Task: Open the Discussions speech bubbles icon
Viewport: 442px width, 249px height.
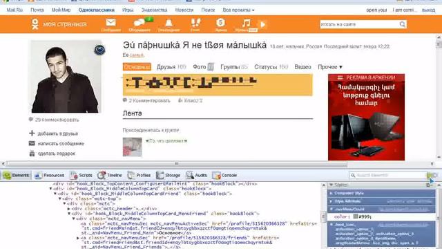Action: [x=140, y=23]
